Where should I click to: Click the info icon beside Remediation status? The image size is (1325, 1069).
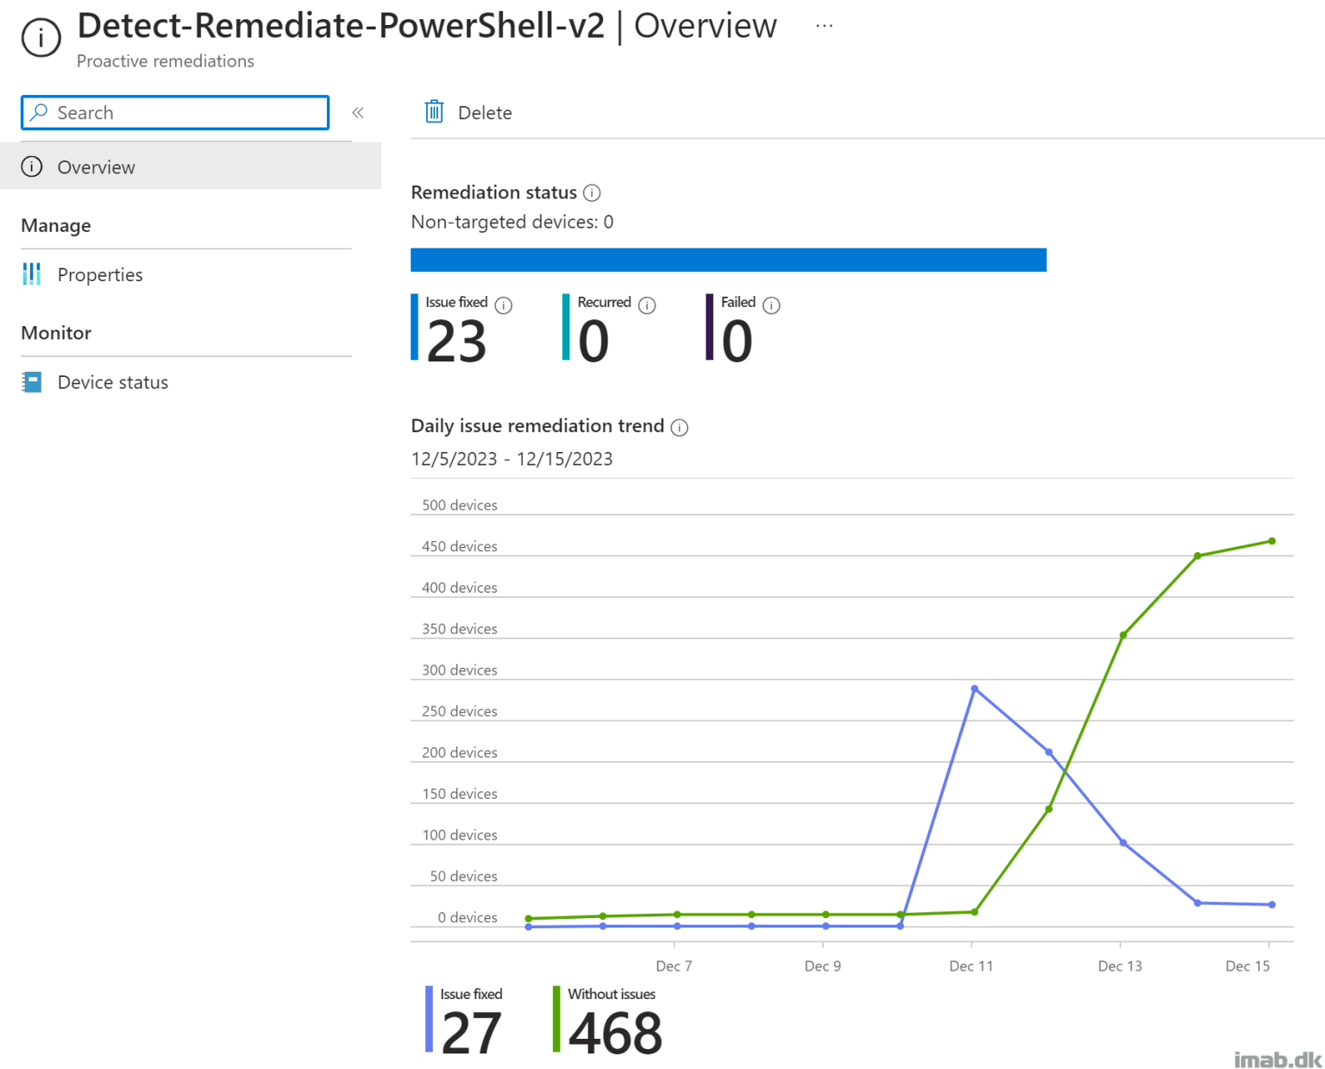pos(593,192)
